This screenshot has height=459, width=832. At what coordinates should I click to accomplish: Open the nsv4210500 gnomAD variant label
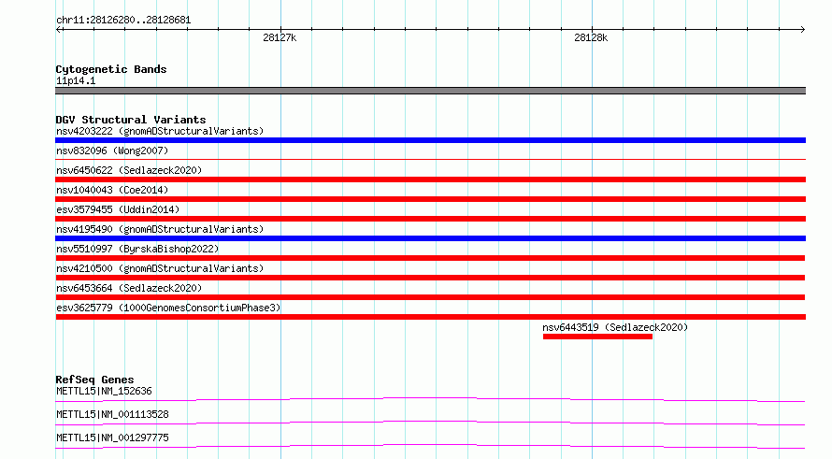pos(160,268)
